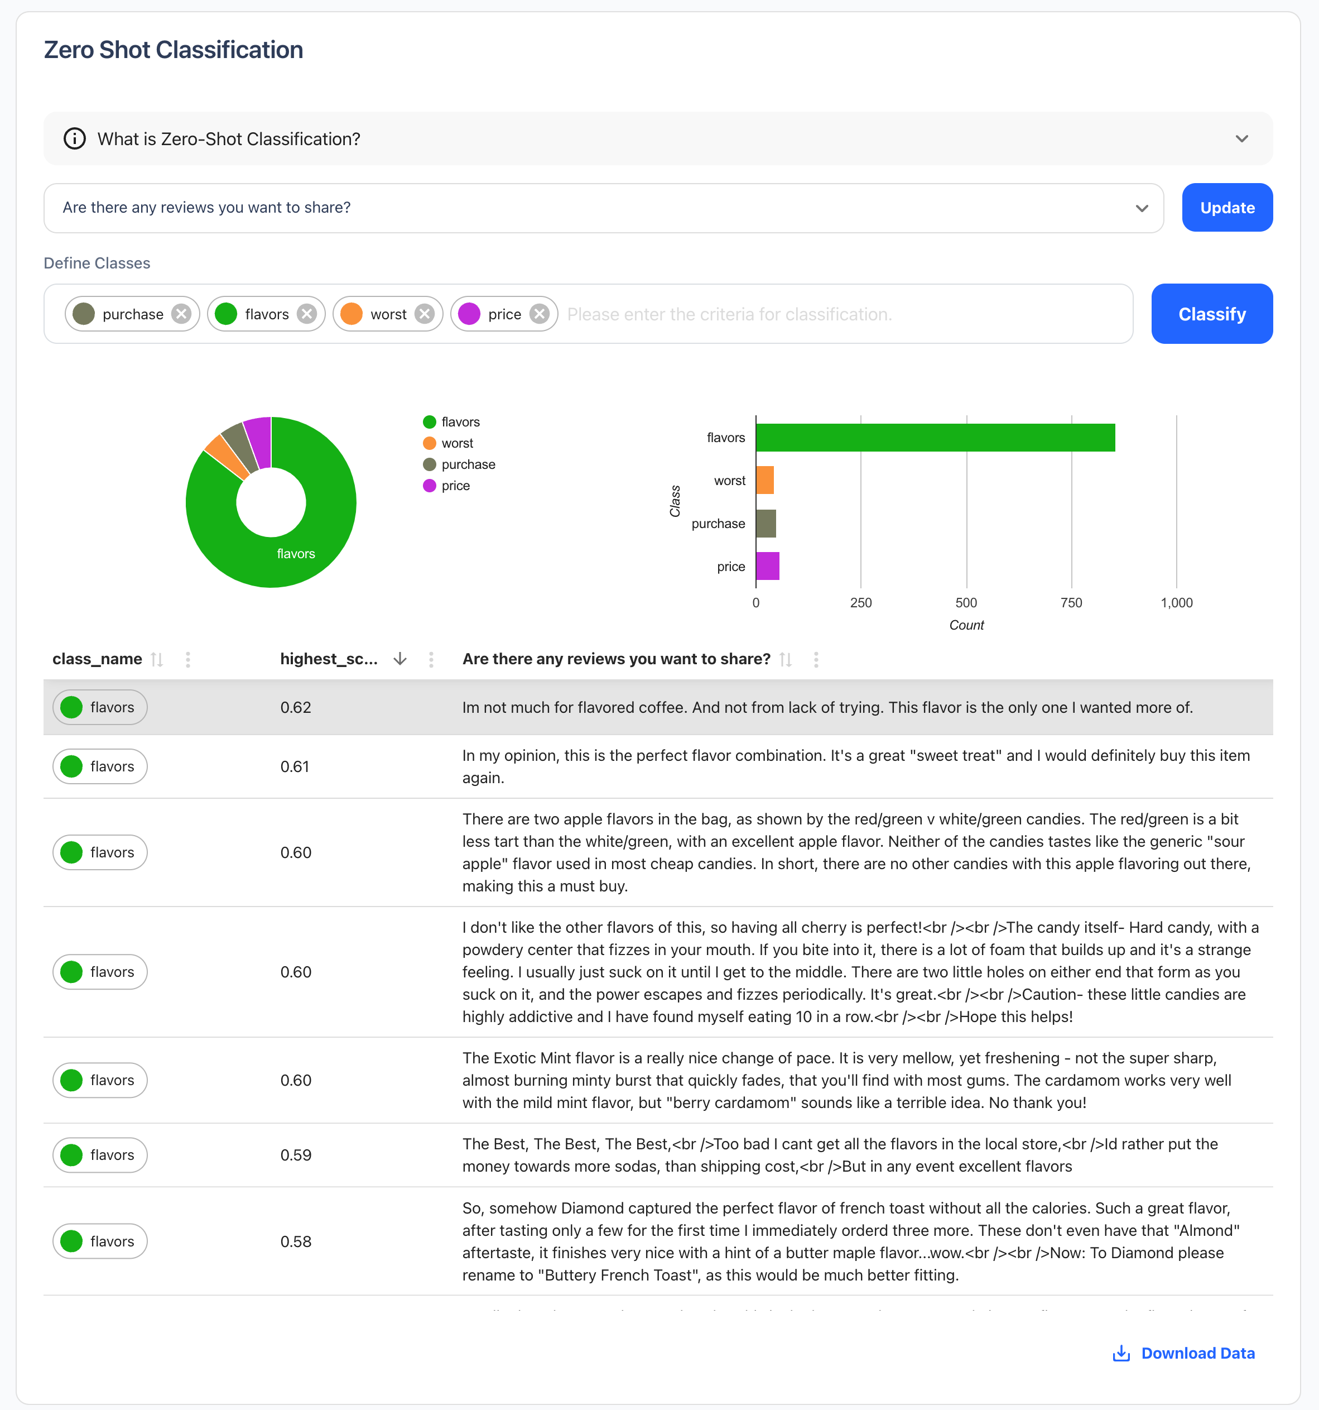
Task: Open highest score column options menu
Action: click(431, 660)
